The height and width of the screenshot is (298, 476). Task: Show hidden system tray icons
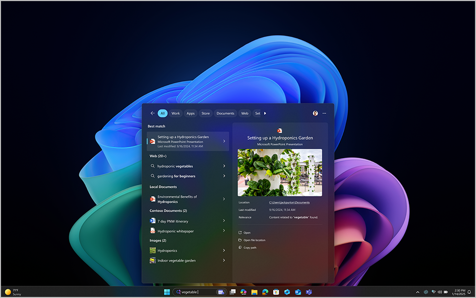pos(418,292)
